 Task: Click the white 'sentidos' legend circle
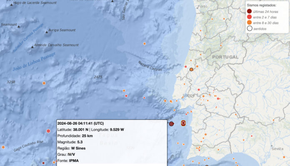250,28
